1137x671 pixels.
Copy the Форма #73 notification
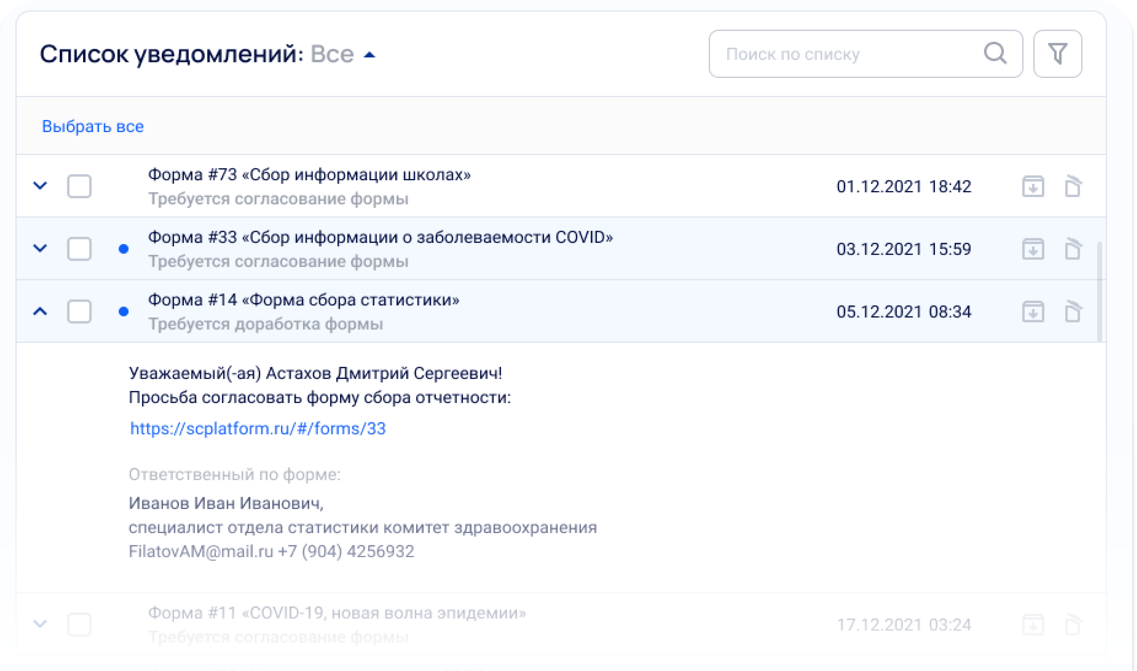click(x=1073, y=186)
